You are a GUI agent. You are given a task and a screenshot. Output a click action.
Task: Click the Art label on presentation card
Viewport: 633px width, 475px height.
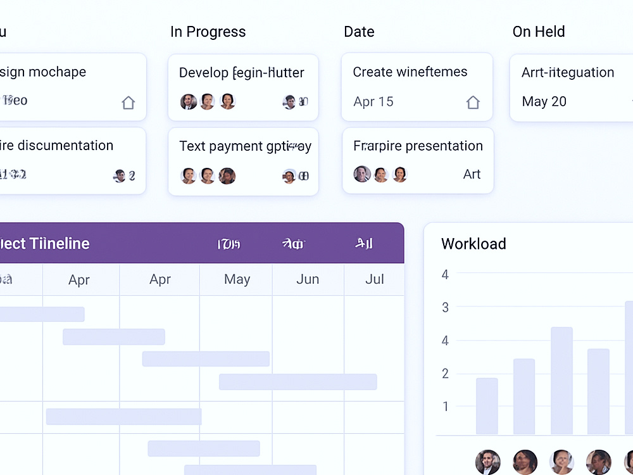coord(472,174)
